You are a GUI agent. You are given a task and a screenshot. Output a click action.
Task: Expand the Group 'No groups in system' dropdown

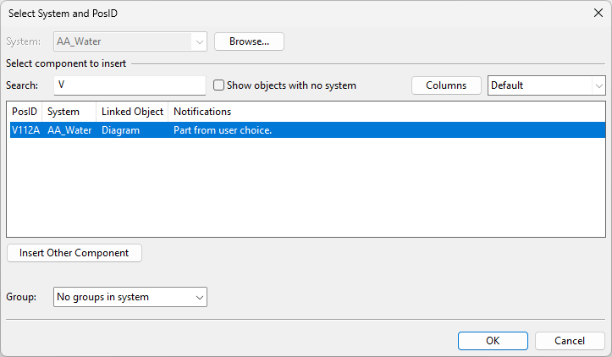coord(130,297)
